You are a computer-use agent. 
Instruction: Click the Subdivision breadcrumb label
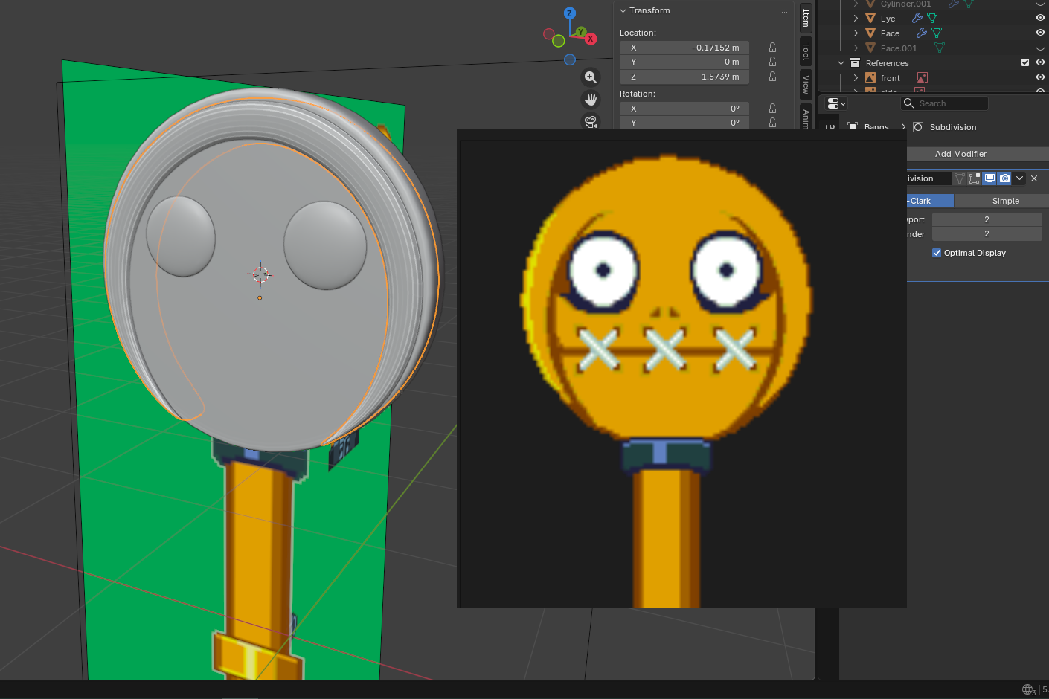click(953, 127)
